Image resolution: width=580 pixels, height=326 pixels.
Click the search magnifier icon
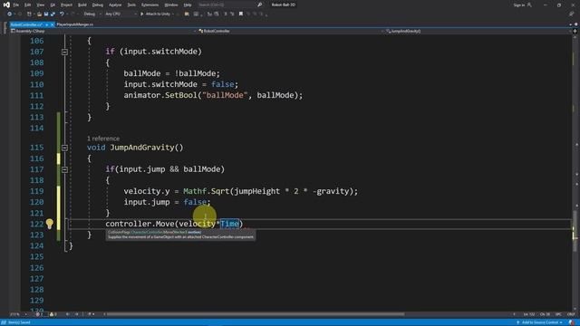tap(260, 5)
